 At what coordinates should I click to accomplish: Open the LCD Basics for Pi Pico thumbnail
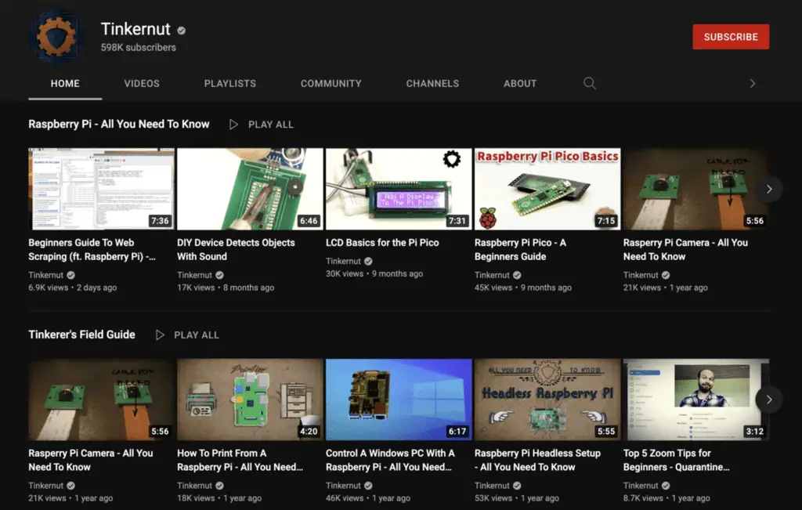pos(399,190)
